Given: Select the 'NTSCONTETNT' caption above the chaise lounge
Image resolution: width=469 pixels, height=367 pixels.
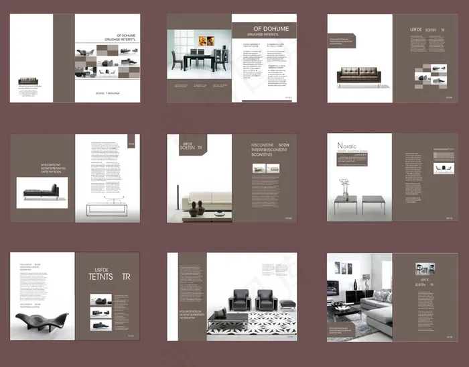Looking at the screenshot, I should (x=53, y=168).
